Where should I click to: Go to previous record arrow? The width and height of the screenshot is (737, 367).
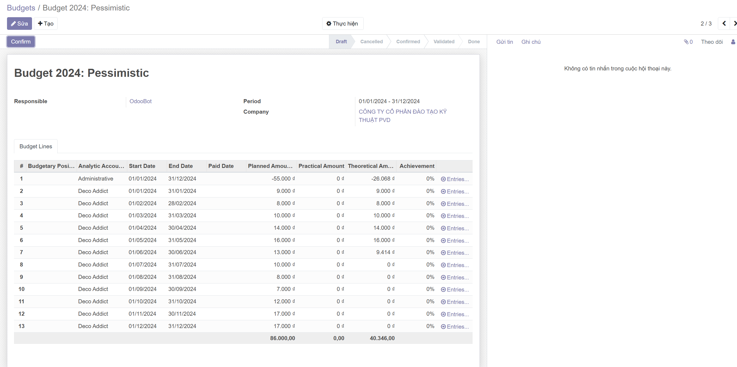point(724,23)
